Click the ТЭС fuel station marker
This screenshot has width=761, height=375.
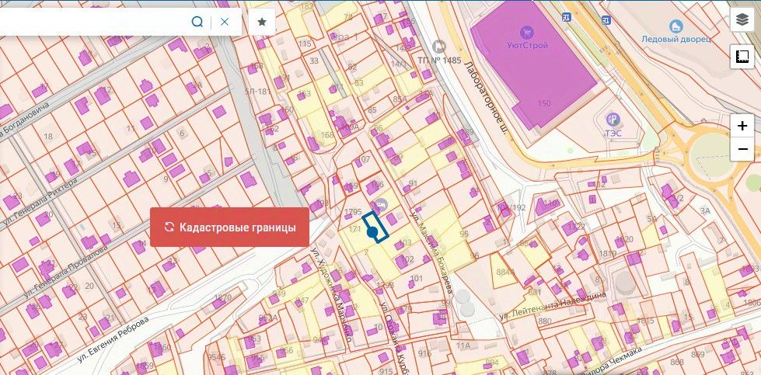[613, 120]
